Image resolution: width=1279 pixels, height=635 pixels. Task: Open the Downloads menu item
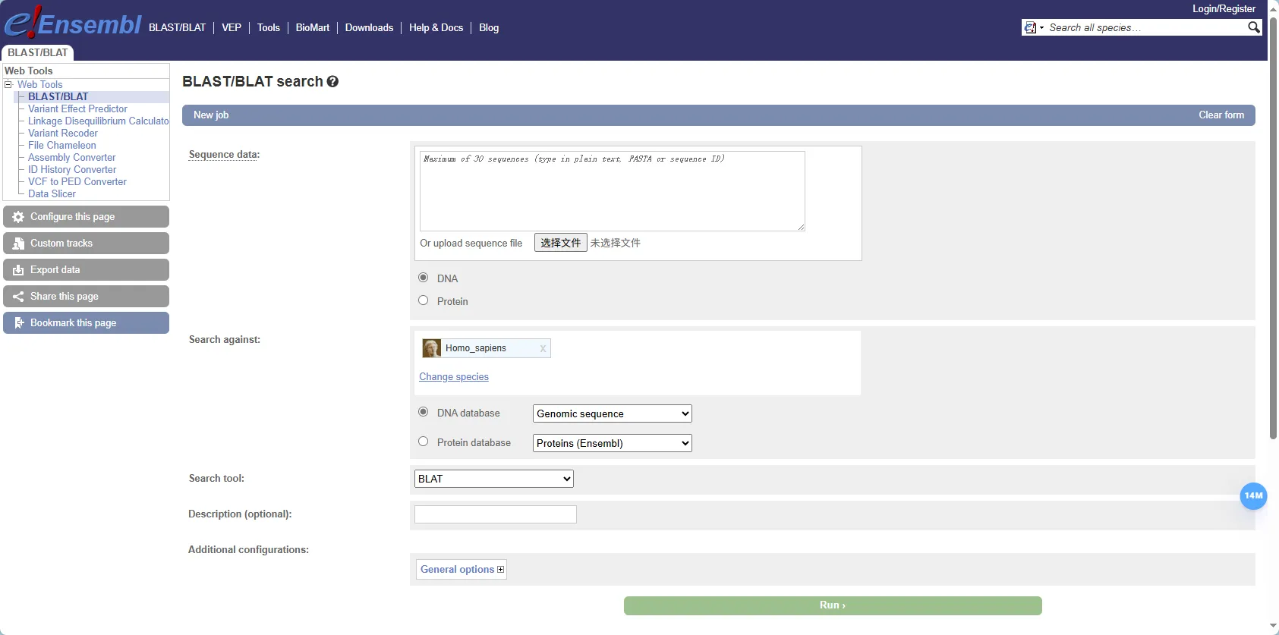pyautogui.click(x=369, y=27)
